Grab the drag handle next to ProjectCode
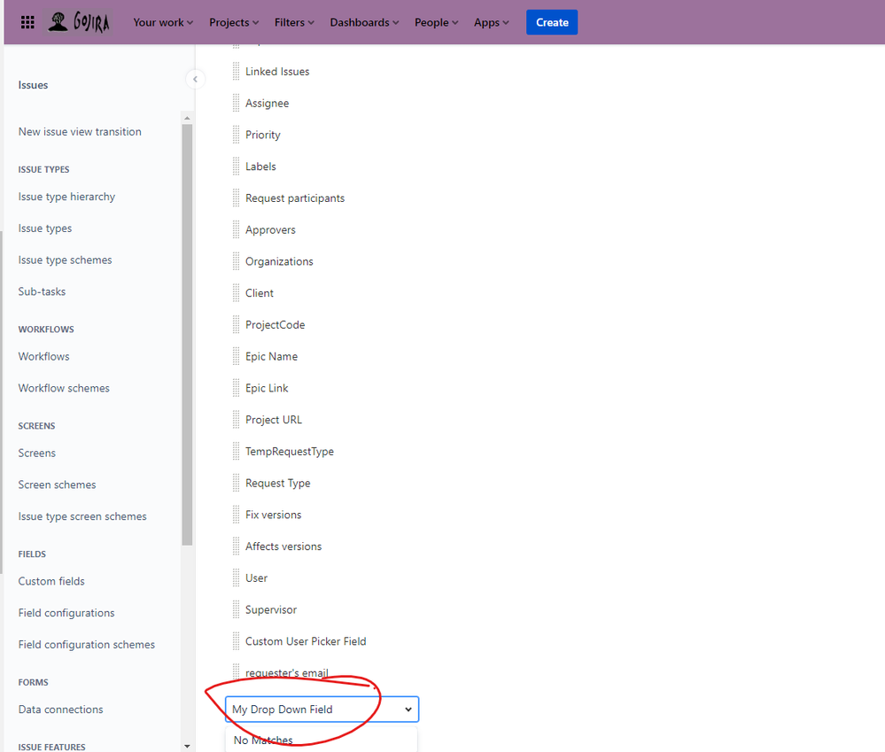 click(x=236, y=325)
